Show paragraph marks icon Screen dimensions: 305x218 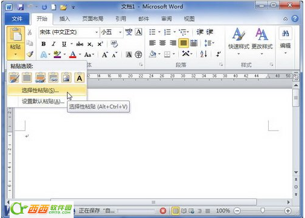(218, 54)
